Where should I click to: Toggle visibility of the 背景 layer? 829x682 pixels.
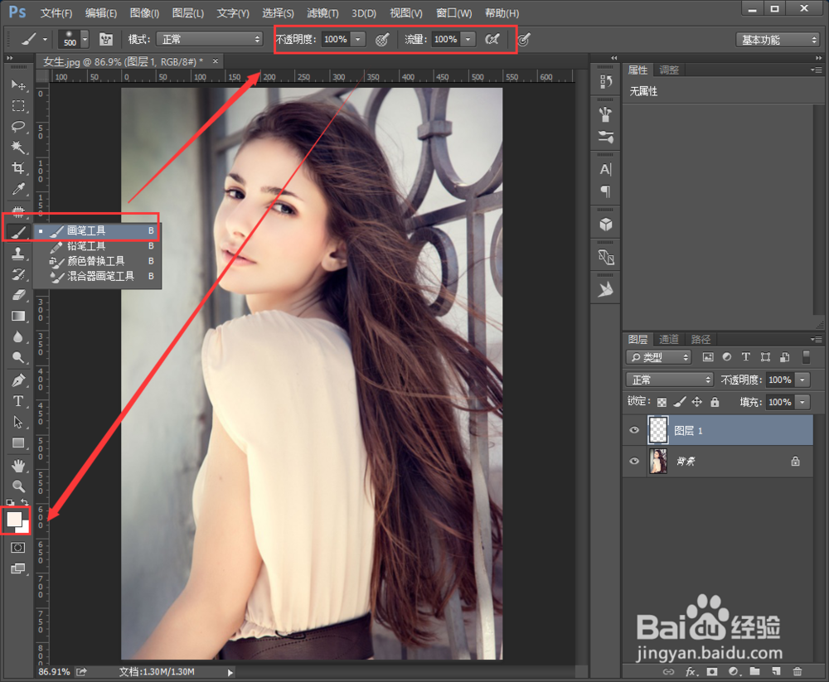tap(634, 461)
